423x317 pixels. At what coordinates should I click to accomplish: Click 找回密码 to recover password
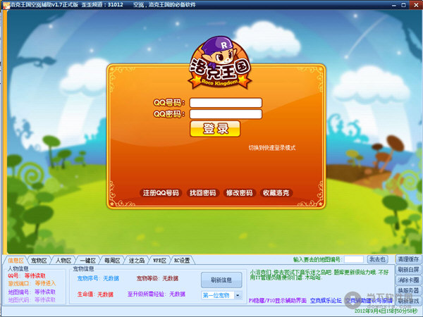(x=202, y=193)
